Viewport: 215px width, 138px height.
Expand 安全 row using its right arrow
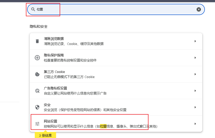pyautogui.click(x=195, y=107)
